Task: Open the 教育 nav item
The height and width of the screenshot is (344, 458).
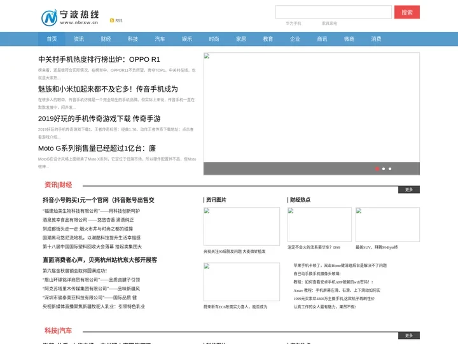Action: [268, 39]
